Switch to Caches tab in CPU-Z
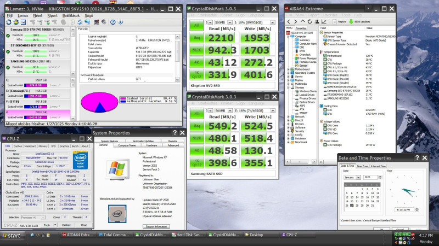This screenshot has height=246, width=439. point(18,146)
